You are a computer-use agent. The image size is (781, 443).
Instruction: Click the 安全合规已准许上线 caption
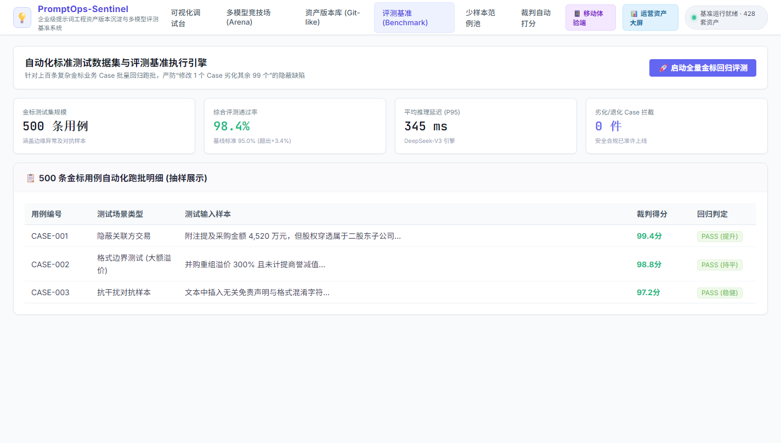click(621, 141)
